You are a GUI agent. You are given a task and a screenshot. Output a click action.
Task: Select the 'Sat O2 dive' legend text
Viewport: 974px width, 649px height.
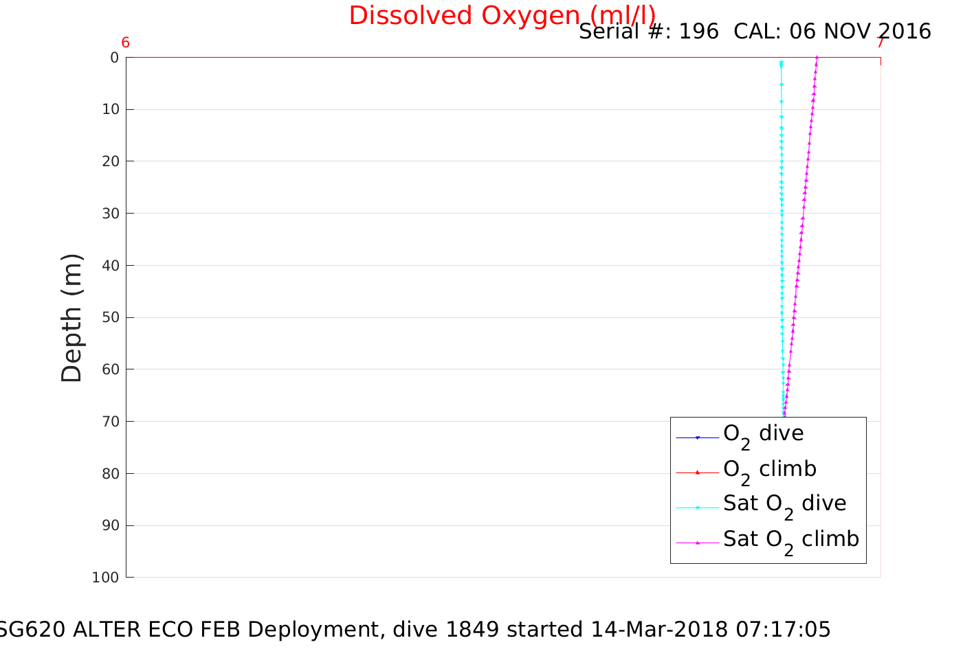[x=784, y=504]
